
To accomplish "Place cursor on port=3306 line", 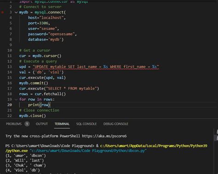I will click(x=39, y=23).
